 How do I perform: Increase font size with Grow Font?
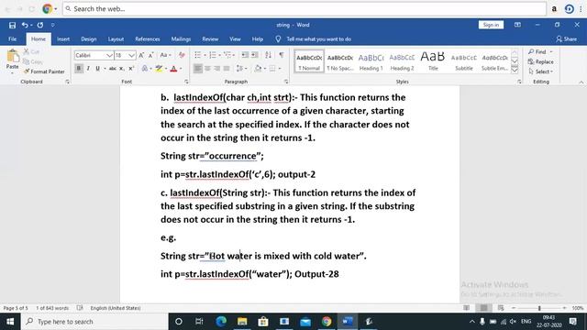141,55
